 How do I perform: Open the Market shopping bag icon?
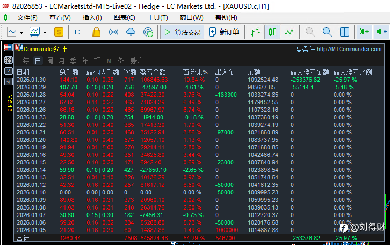point(96,32)
